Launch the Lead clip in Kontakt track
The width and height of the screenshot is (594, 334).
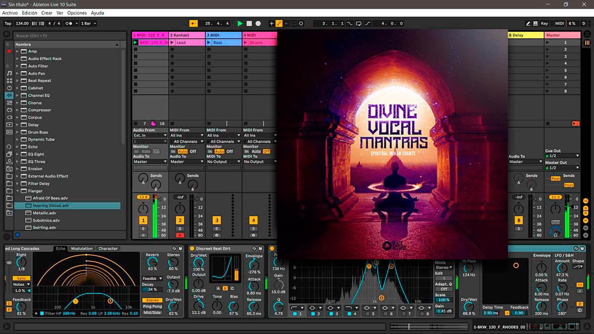[172, 43]
